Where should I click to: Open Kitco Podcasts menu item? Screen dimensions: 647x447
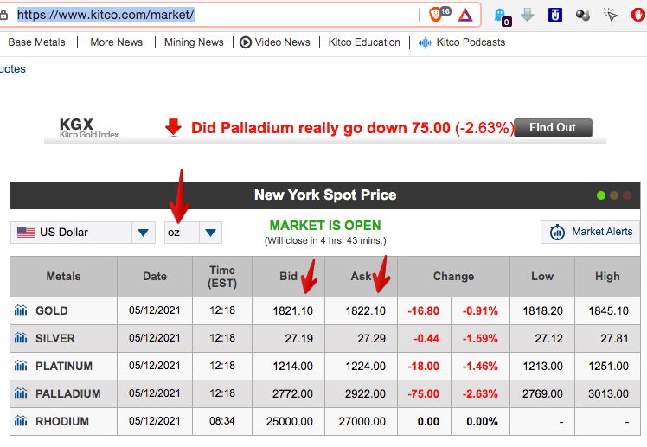coord(462,42)
